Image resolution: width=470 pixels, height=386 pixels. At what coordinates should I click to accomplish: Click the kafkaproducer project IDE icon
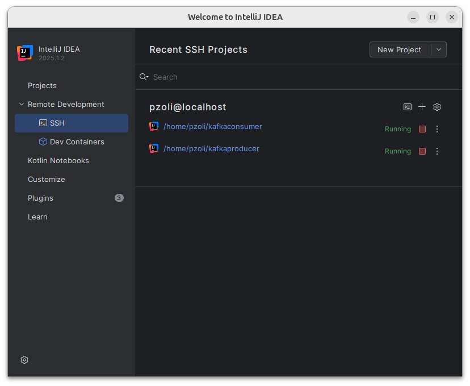pyautogui.click(x=154, y=148)
